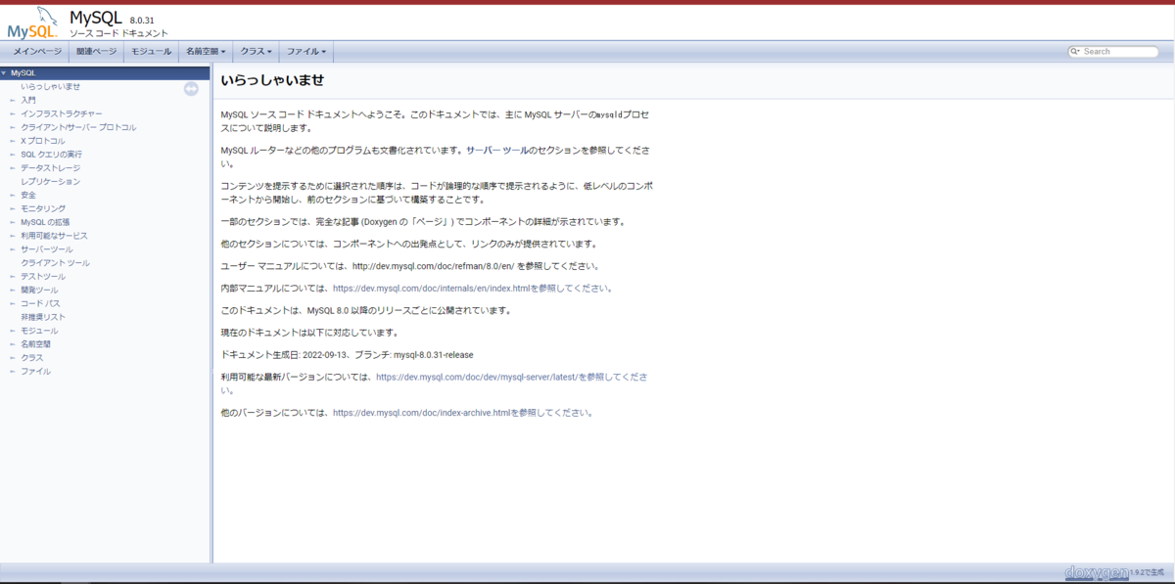Viewport: 1175px width, 584px height.
Task: Click the search magnifier icon
Action: [1075, 52]
